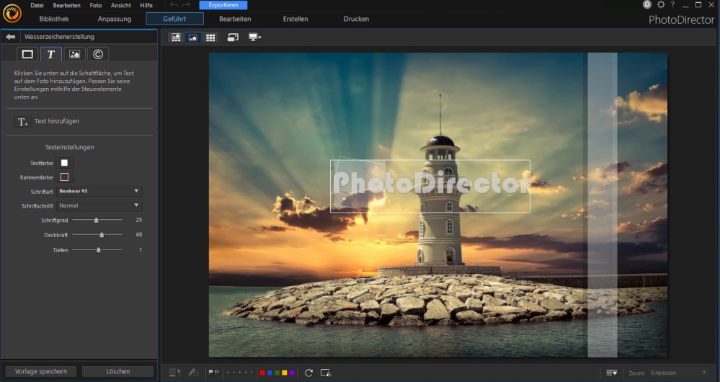Open the Schriftschnitt Normal dropdown

100,205
